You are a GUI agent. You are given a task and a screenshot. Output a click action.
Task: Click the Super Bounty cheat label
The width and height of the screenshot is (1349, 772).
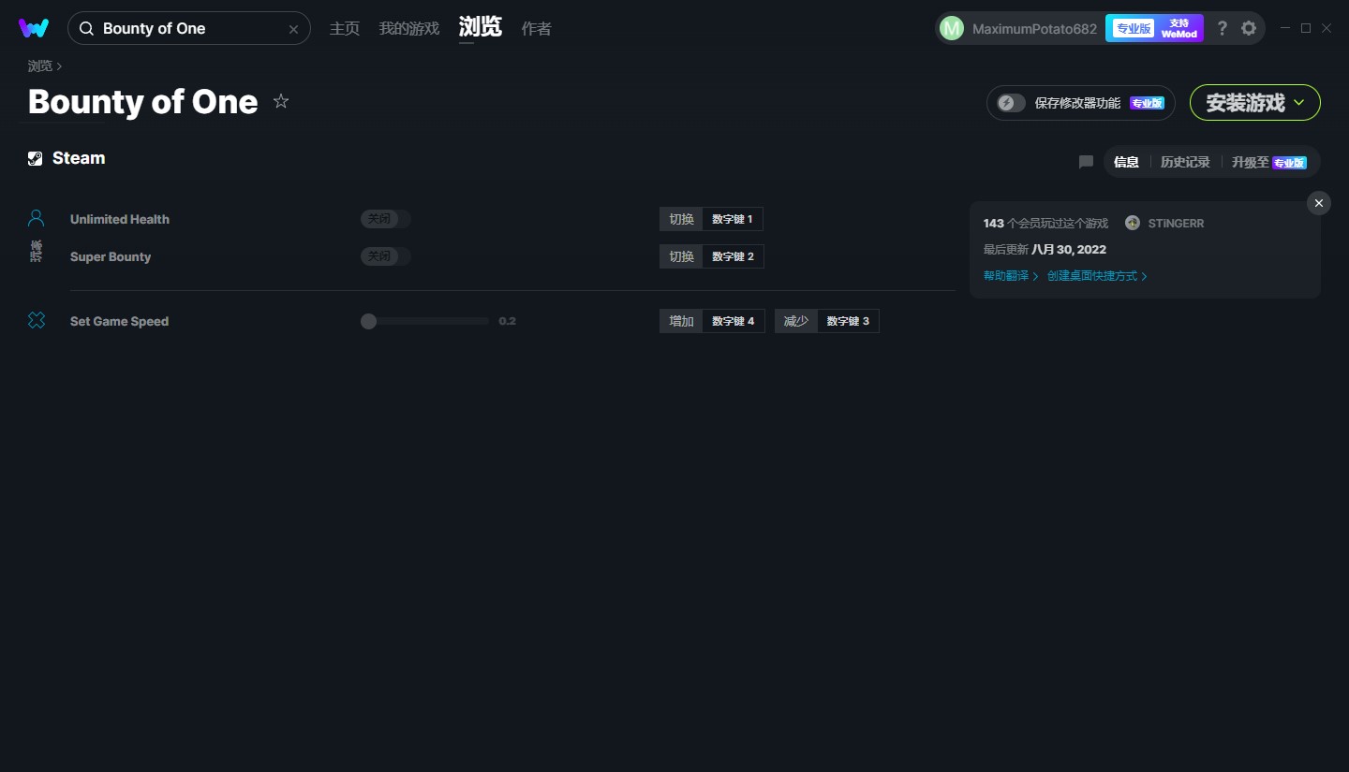click(111, 256)
